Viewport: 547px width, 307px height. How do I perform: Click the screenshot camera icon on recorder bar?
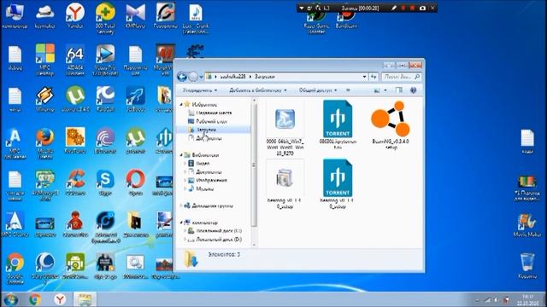point(422,8)
